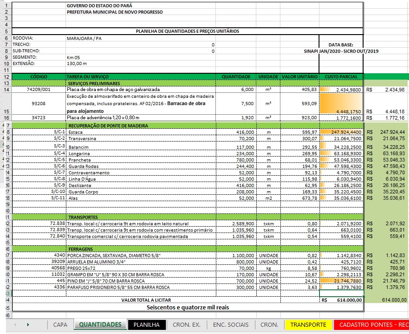Open the red CADASTRO PONTES sheet tab
Image resolution: width=409 pixels, height=334 pixels.
[x=371, y=324]
